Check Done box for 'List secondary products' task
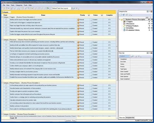 pyautogui.click(x=6, y=103)
